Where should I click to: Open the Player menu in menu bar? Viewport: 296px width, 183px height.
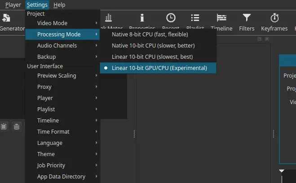click(x=13, y=5)
